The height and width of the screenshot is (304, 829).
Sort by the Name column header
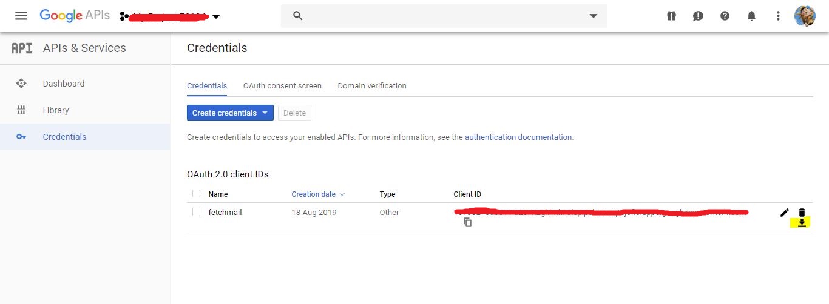[218, 194]
